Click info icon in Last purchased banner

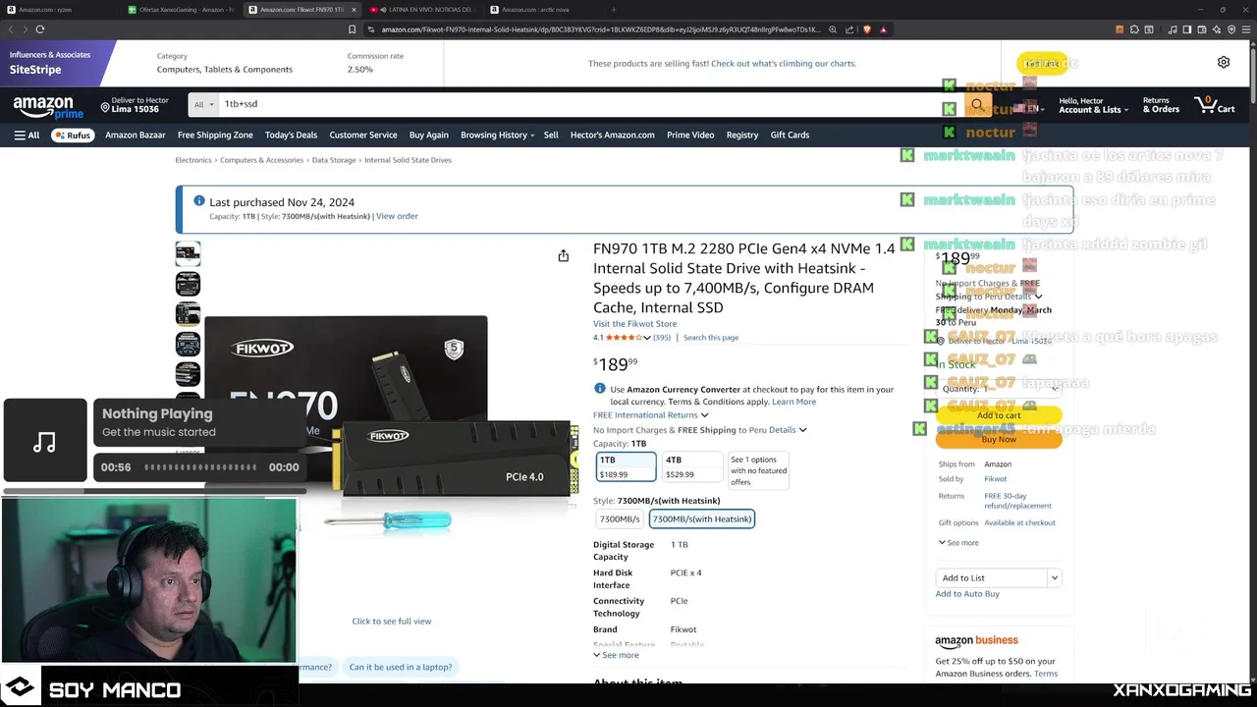click(x=199, y=201)
